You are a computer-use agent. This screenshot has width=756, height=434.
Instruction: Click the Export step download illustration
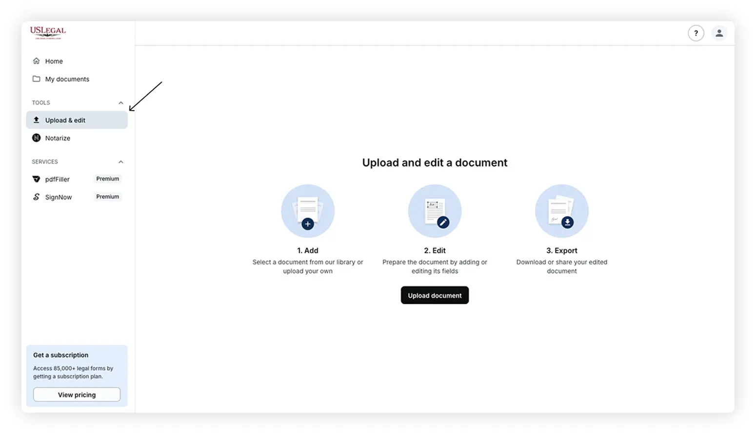tap(561, 211)
